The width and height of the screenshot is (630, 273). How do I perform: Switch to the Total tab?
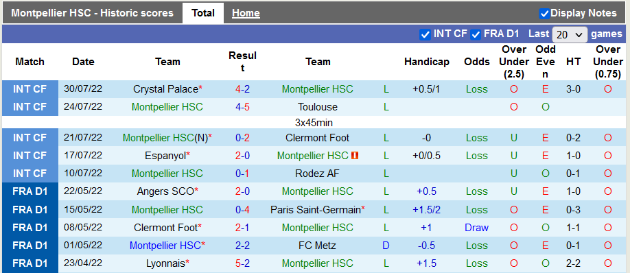click(203, 13)
